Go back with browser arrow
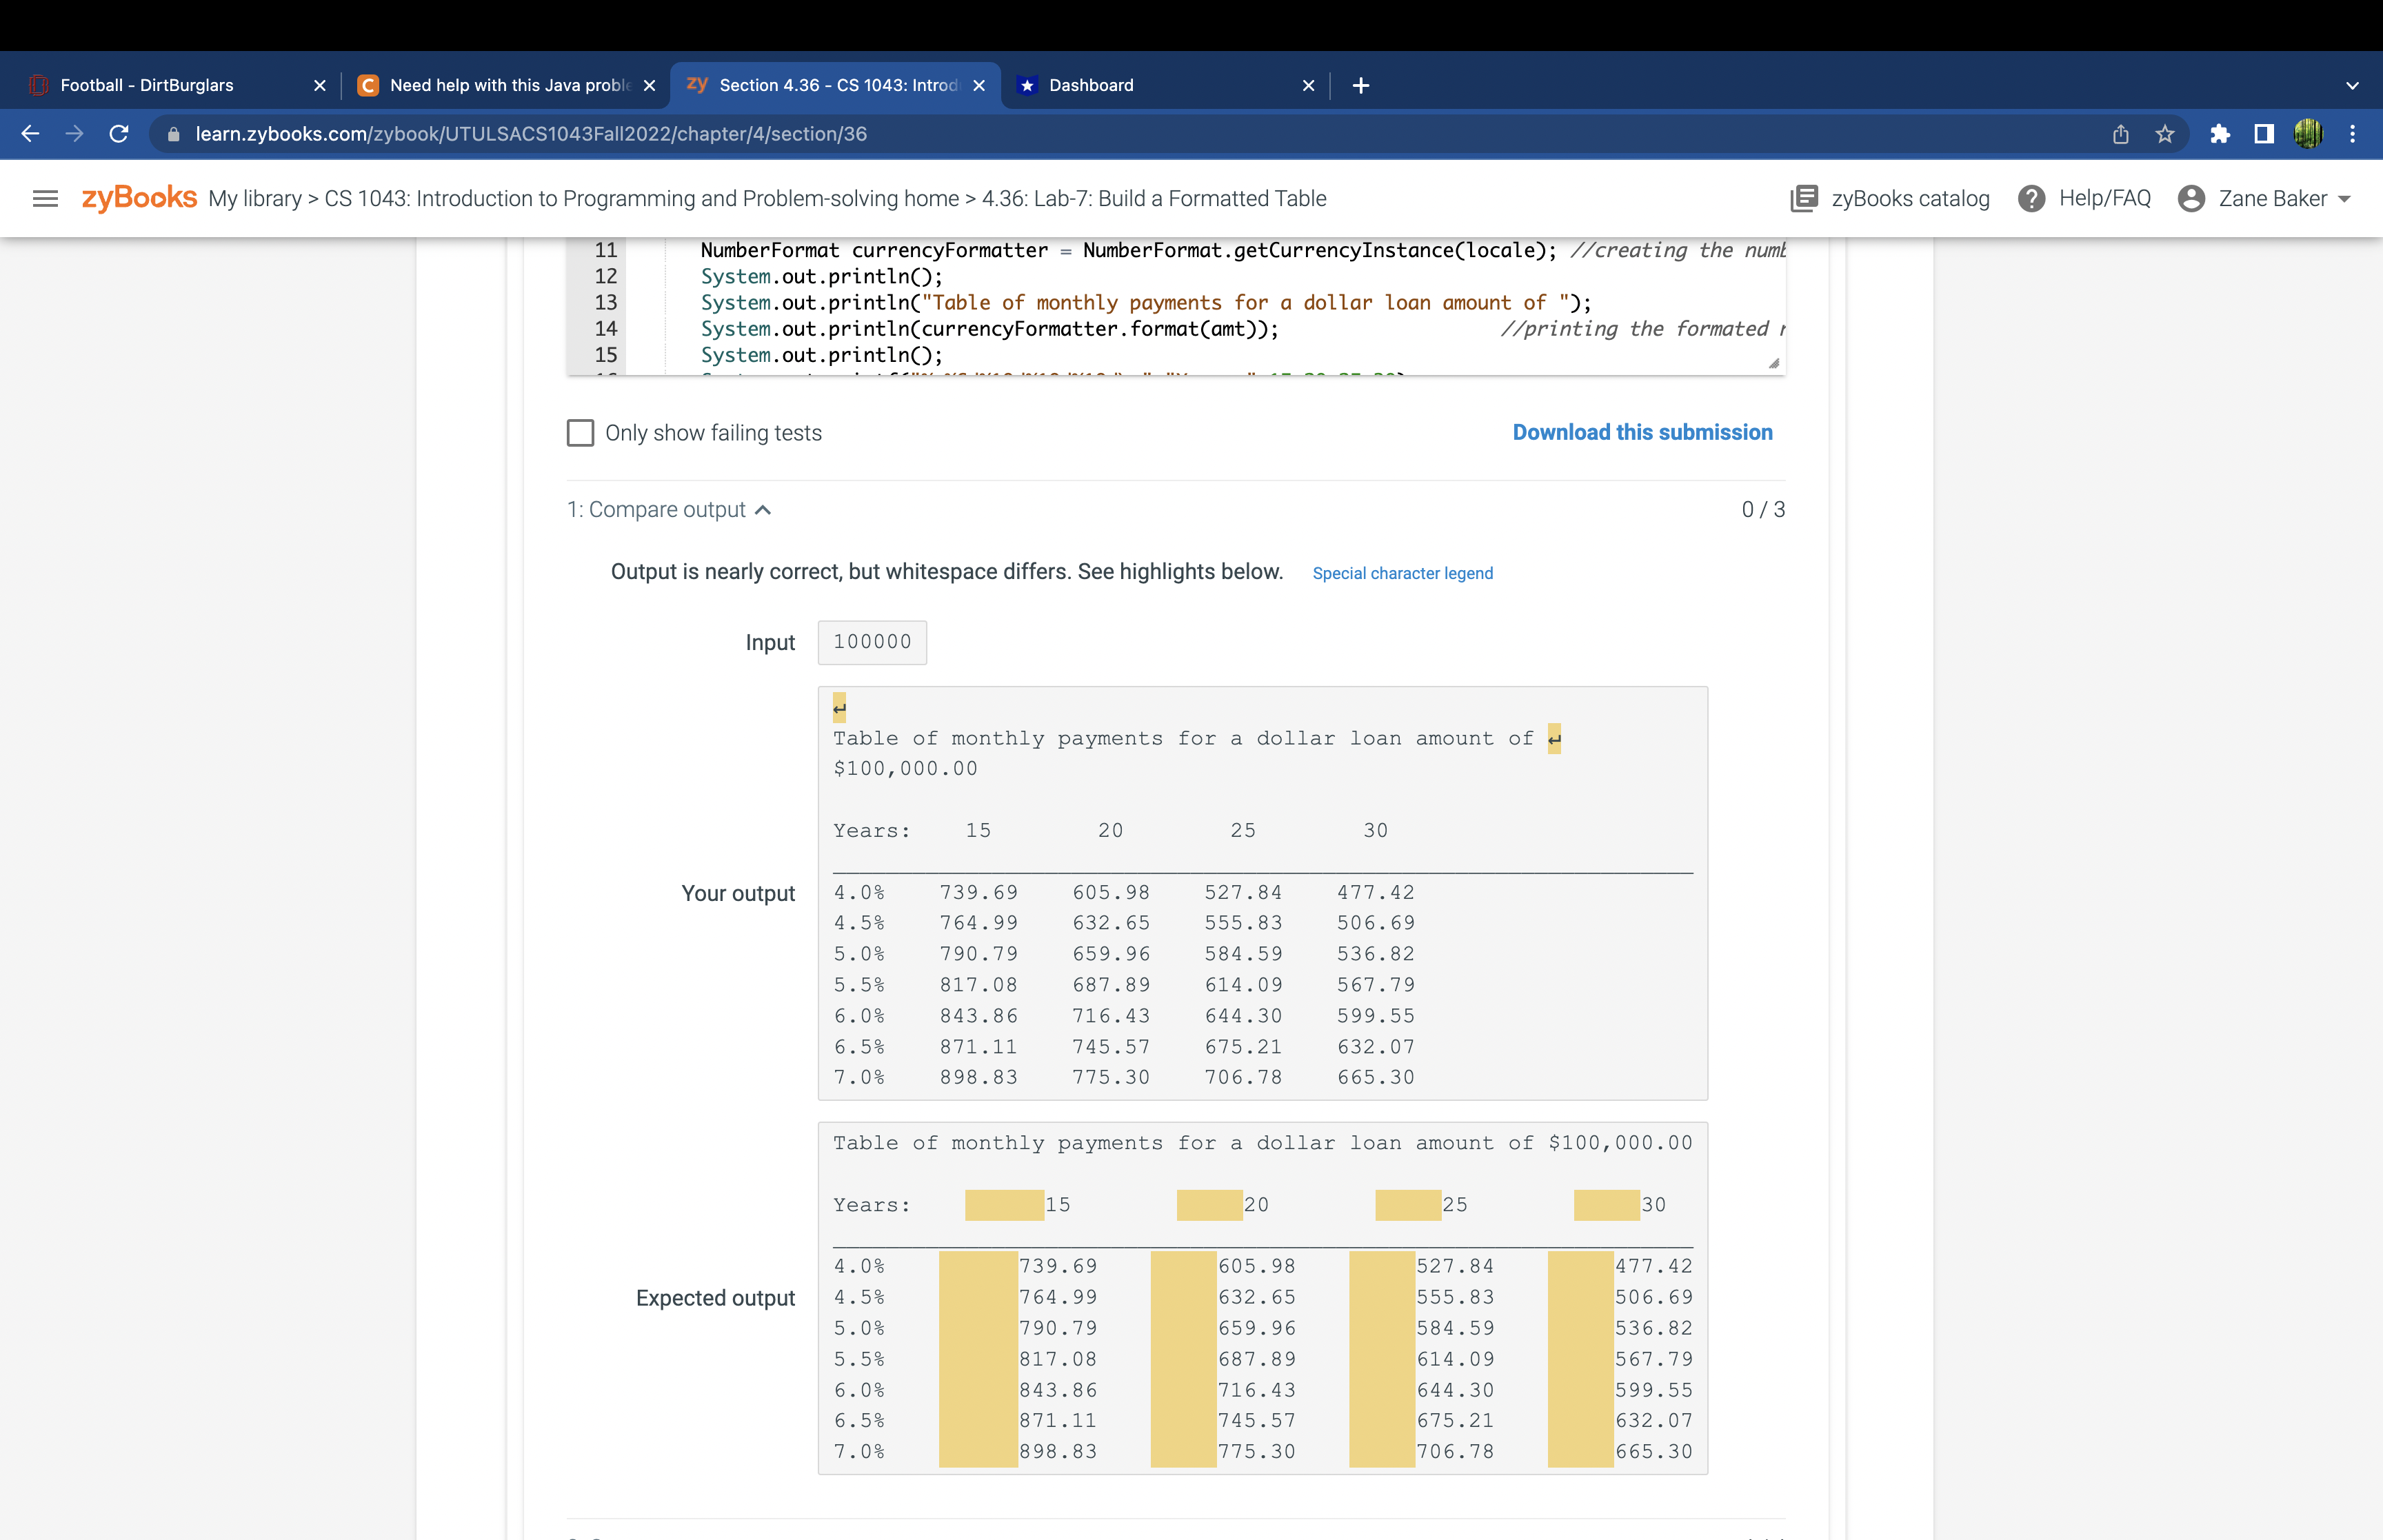This screenshot has height=1540, width=2383. pos(30,134)
